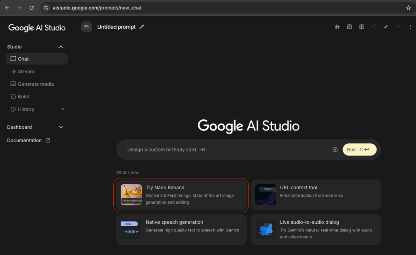Expand the History chevron
The image size is (416, 255).
(x=62, y=109)
